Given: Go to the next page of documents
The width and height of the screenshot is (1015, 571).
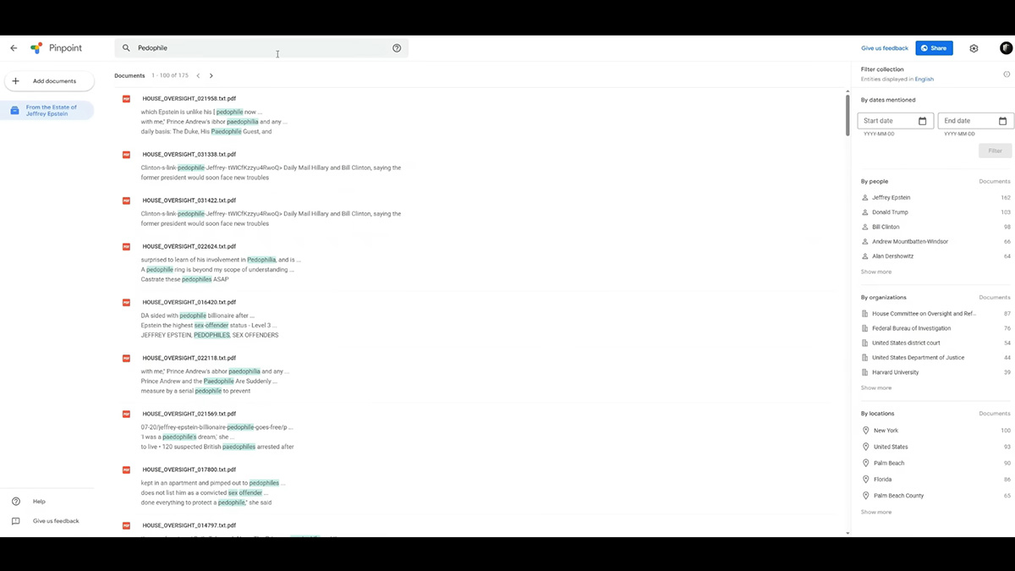Looking at the screenshot, I should 211,76.
